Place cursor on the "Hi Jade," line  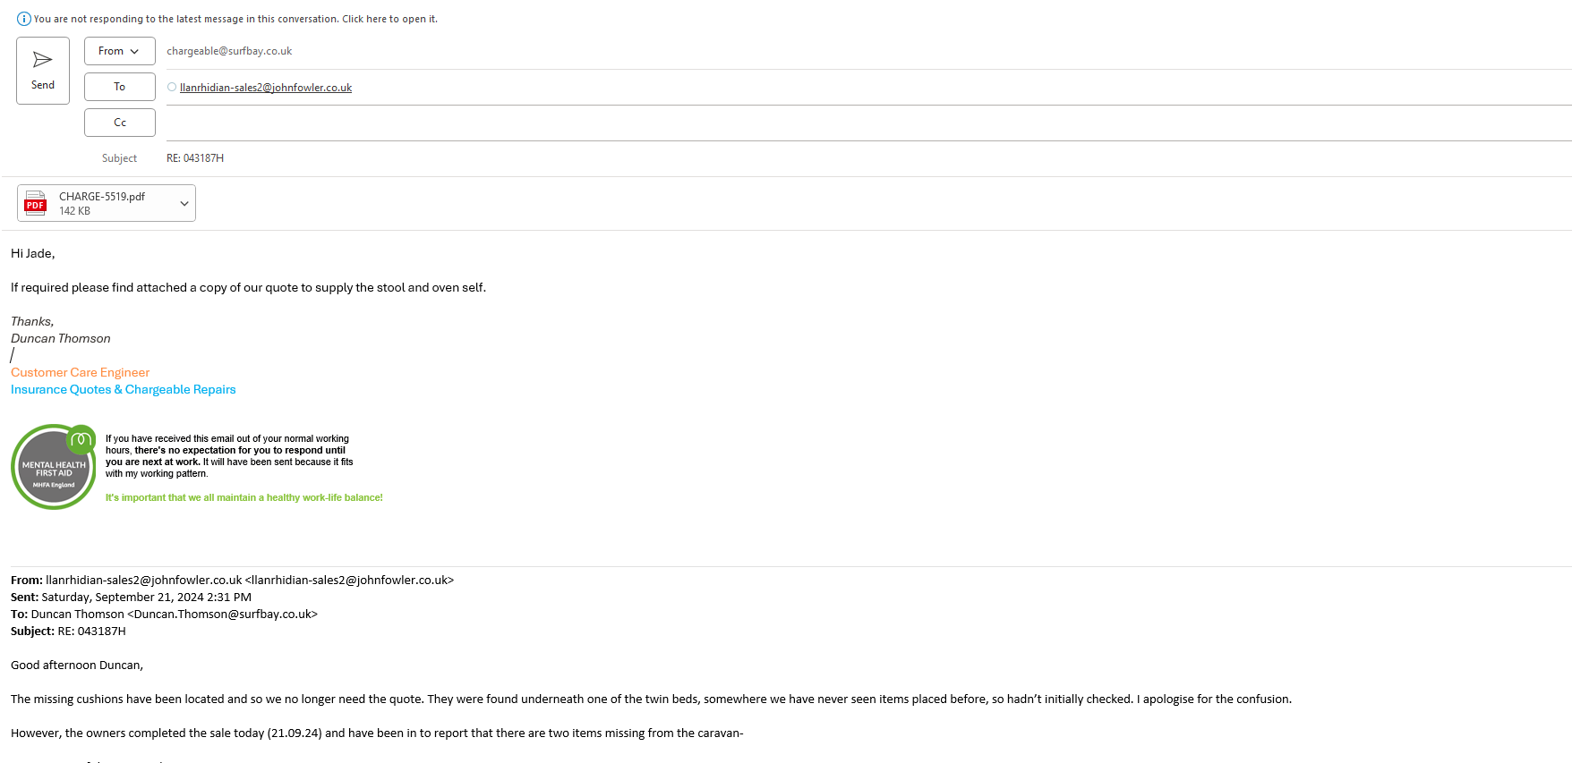[33, 254]
